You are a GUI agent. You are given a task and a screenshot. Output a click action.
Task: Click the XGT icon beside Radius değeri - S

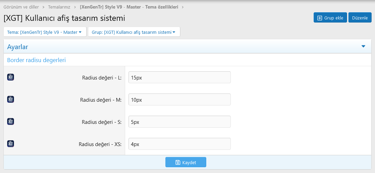pos(11,121)
